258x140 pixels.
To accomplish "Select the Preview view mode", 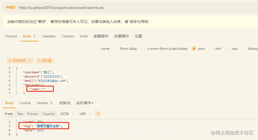I will click(x=33, y=114).
